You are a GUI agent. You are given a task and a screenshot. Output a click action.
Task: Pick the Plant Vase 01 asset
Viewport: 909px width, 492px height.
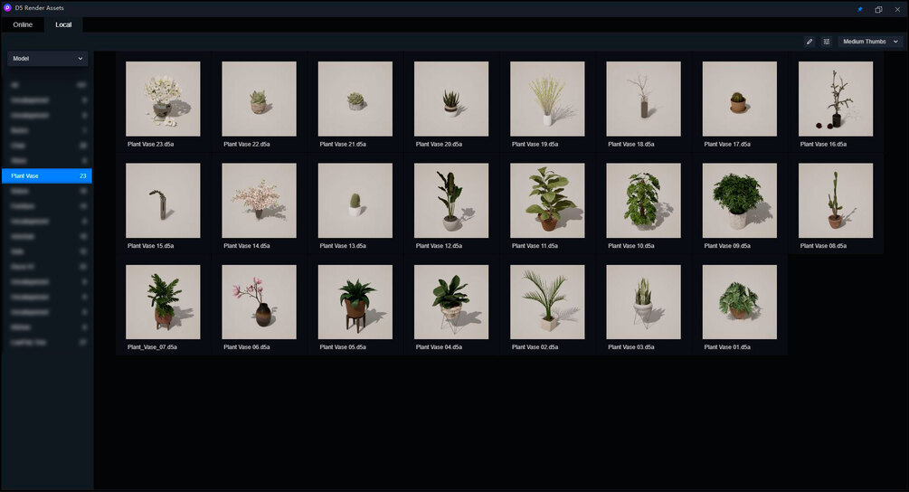click(x=739, y=302)
